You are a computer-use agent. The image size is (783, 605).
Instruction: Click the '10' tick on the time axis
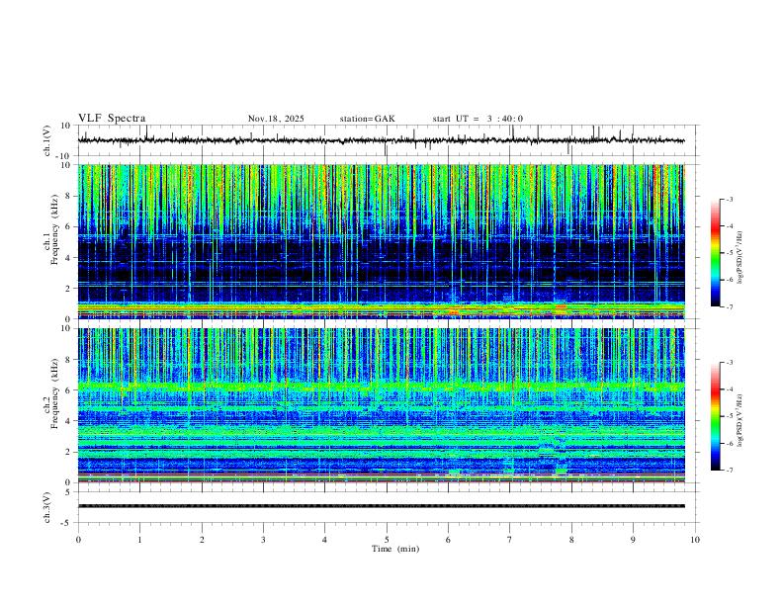point(695,540)
